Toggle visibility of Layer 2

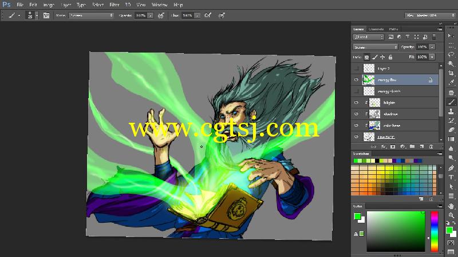(x=356, y=69)
